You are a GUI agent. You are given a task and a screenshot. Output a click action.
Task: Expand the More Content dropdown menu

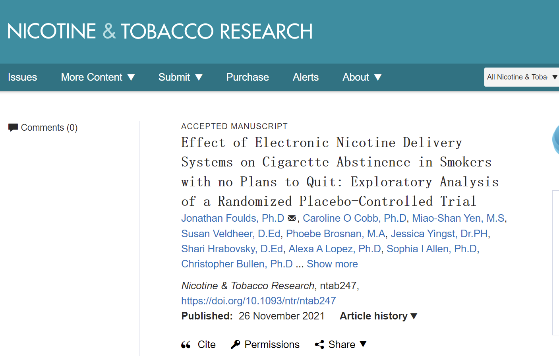click(98, 77)
